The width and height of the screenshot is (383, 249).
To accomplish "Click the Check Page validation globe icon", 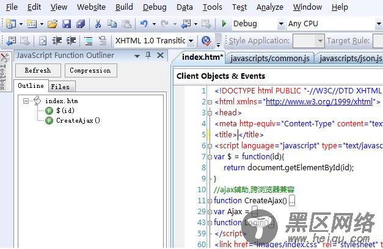I will (206, 41).
